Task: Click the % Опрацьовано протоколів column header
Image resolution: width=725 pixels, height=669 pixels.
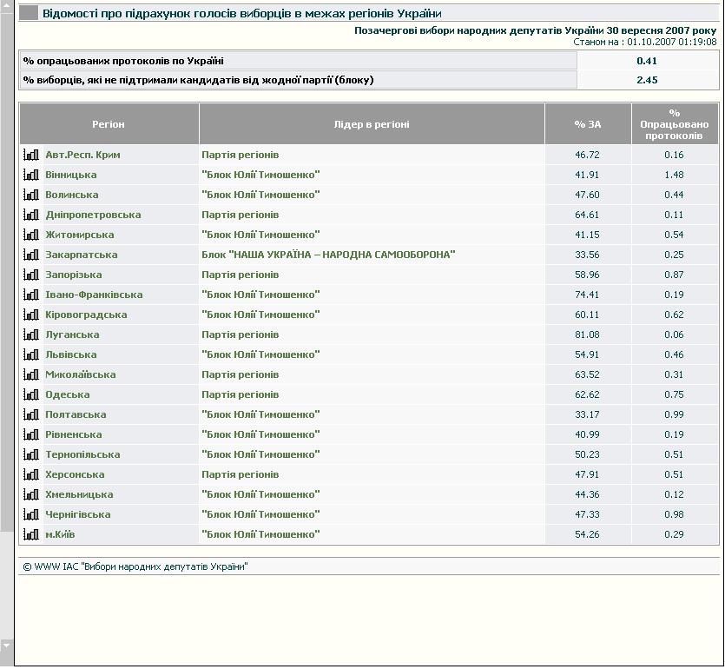Action: [x=675, y=124]
